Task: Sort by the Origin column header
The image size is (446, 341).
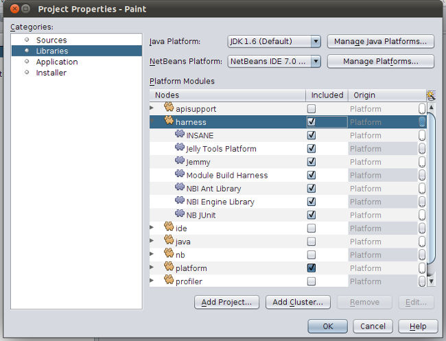Action: tap(384, 95)
